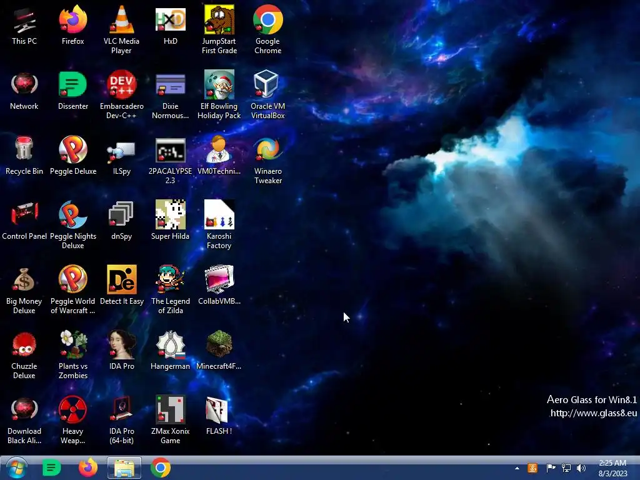Select ZMax Xonix Game shortcut
640x480 pixels.
(x=170, y=419)
